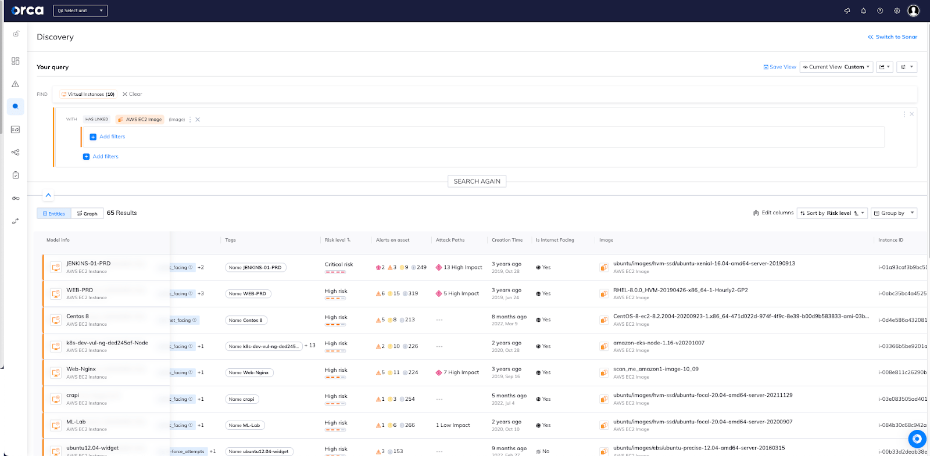
Task: Click the High risk bar for WEB-PRD
Action: 335,298
